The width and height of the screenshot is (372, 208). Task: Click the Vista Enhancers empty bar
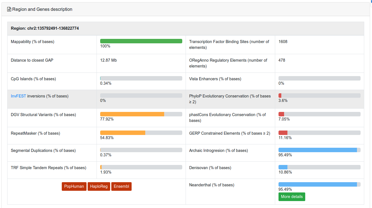coord(319,79)
